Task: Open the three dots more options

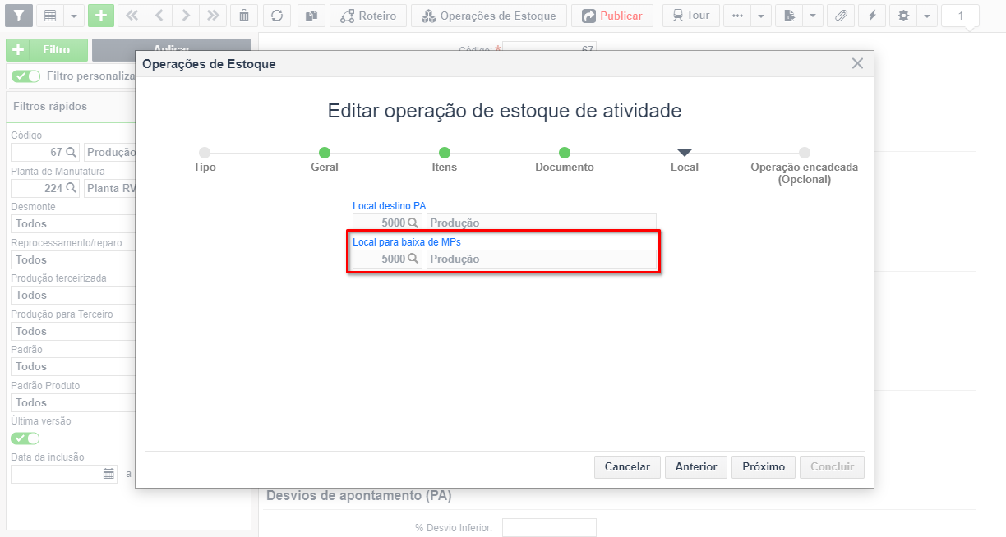Action: click(x=737, y=16)
